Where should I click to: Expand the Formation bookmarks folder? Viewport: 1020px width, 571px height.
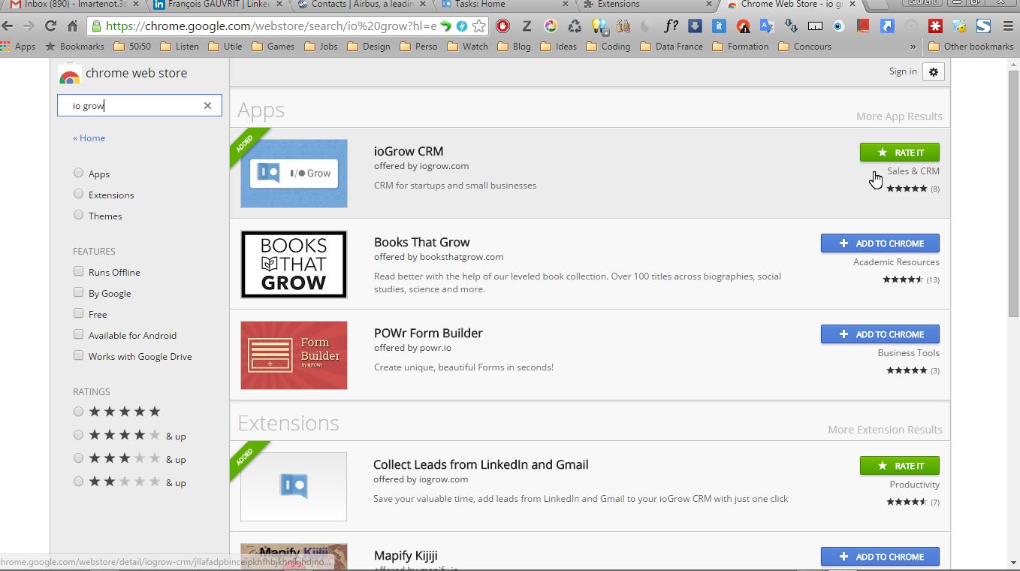click(739, 47)
